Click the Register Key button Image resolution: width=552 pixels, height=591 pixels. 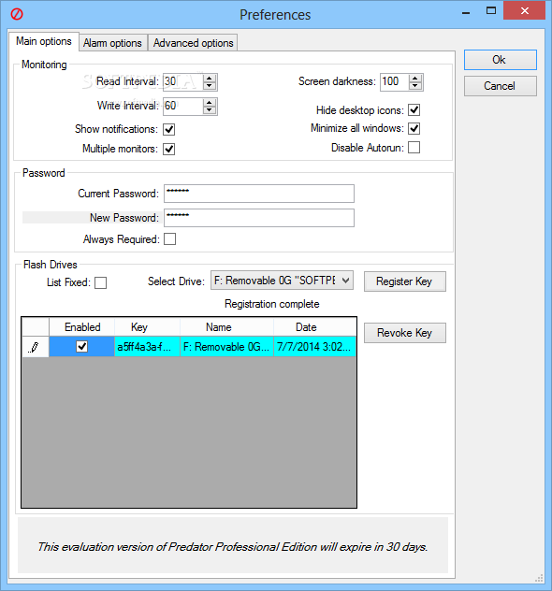[404, 281]
